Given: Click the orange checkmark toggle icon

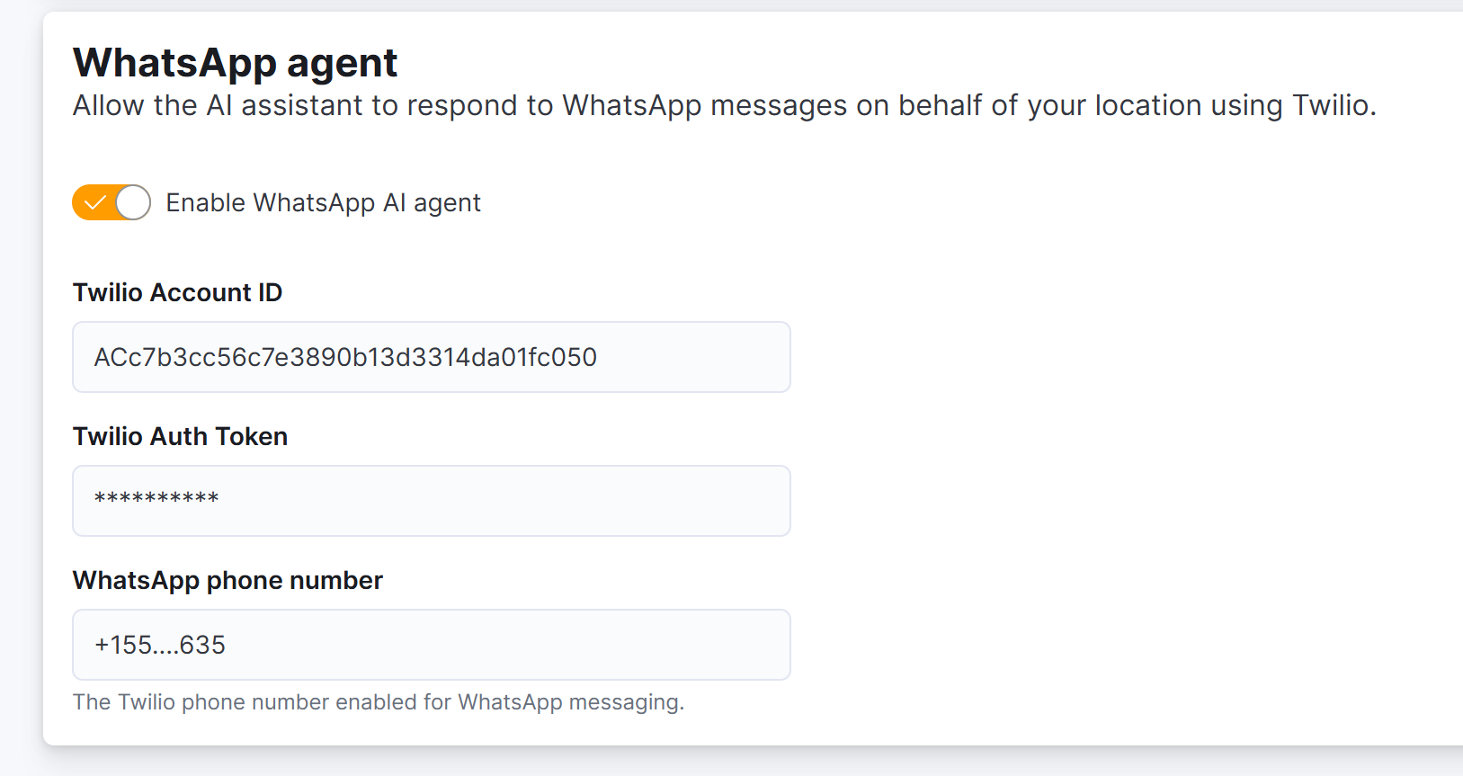Looking at the screenshot, I should click(94, 202).
